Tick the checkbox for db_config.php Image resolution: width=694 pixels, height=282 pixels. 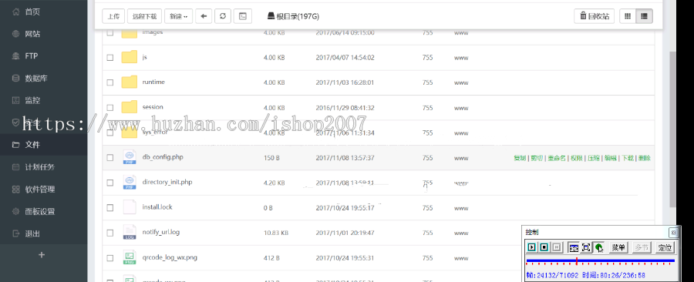pos(110,158)
